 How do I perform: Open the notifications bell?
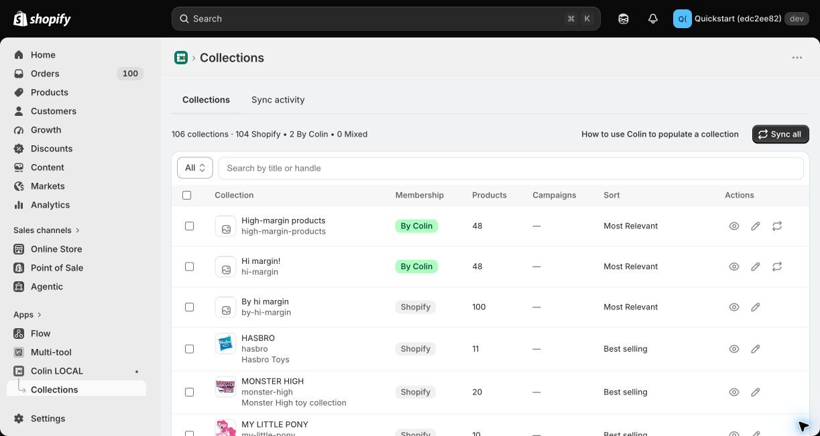click(x=653, y=19)
